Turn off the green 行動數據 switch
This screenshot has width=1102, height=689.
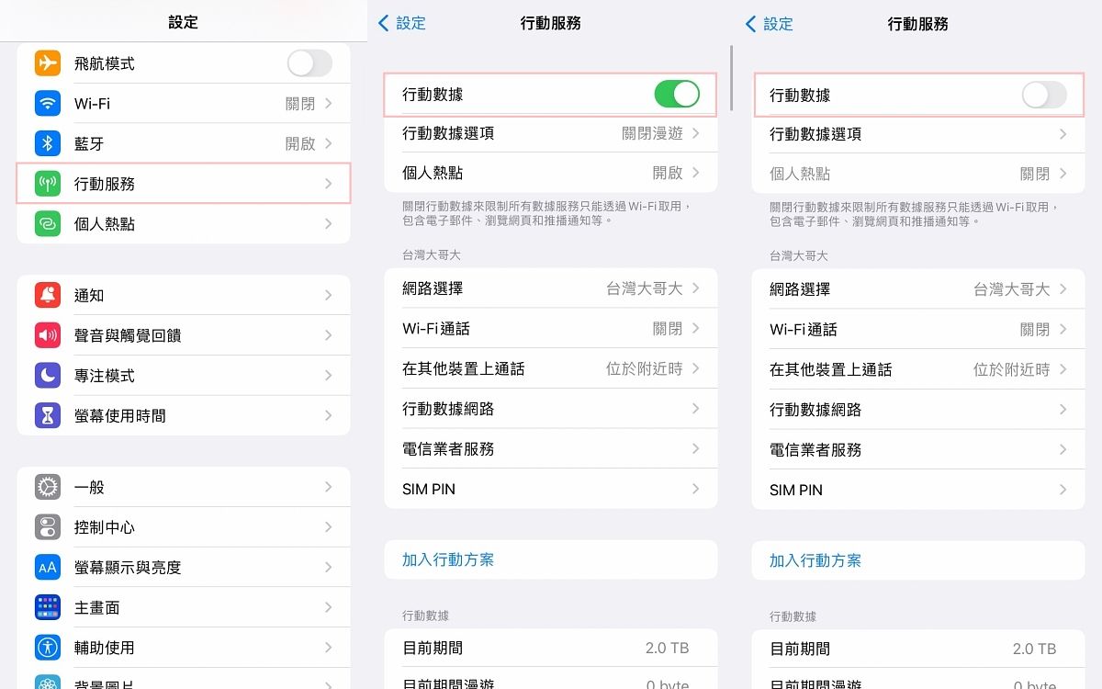(x=676, y=94)
